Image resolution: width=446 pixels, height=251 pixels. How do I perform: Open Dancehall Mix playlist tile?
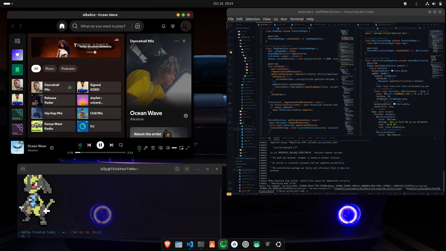pyautogui.click(x=53, y=87)
